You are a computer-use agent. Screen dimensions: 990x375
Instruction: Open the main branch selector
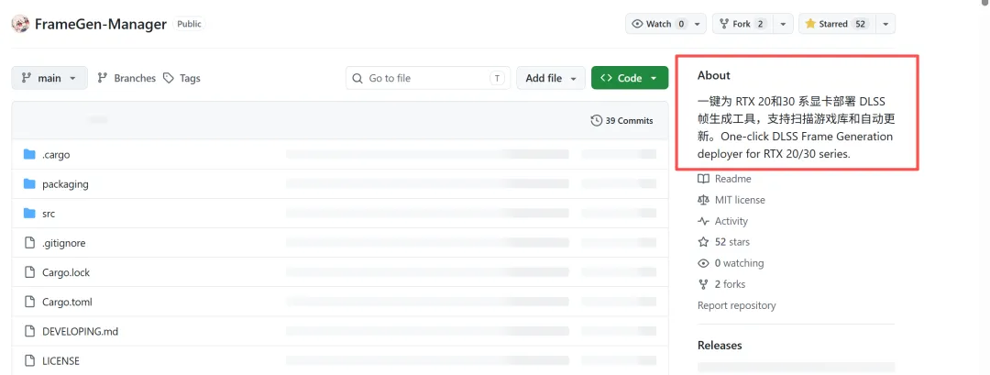(49, 78)
